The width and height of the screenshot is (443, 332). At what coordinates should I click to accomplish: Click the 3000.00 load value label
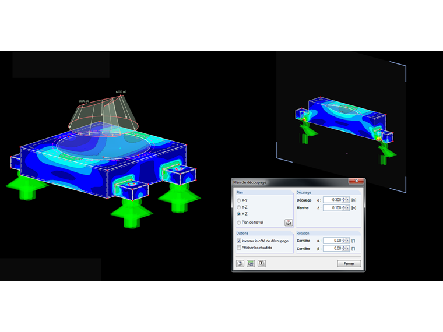pyautogui.click(x=84, y=101)
